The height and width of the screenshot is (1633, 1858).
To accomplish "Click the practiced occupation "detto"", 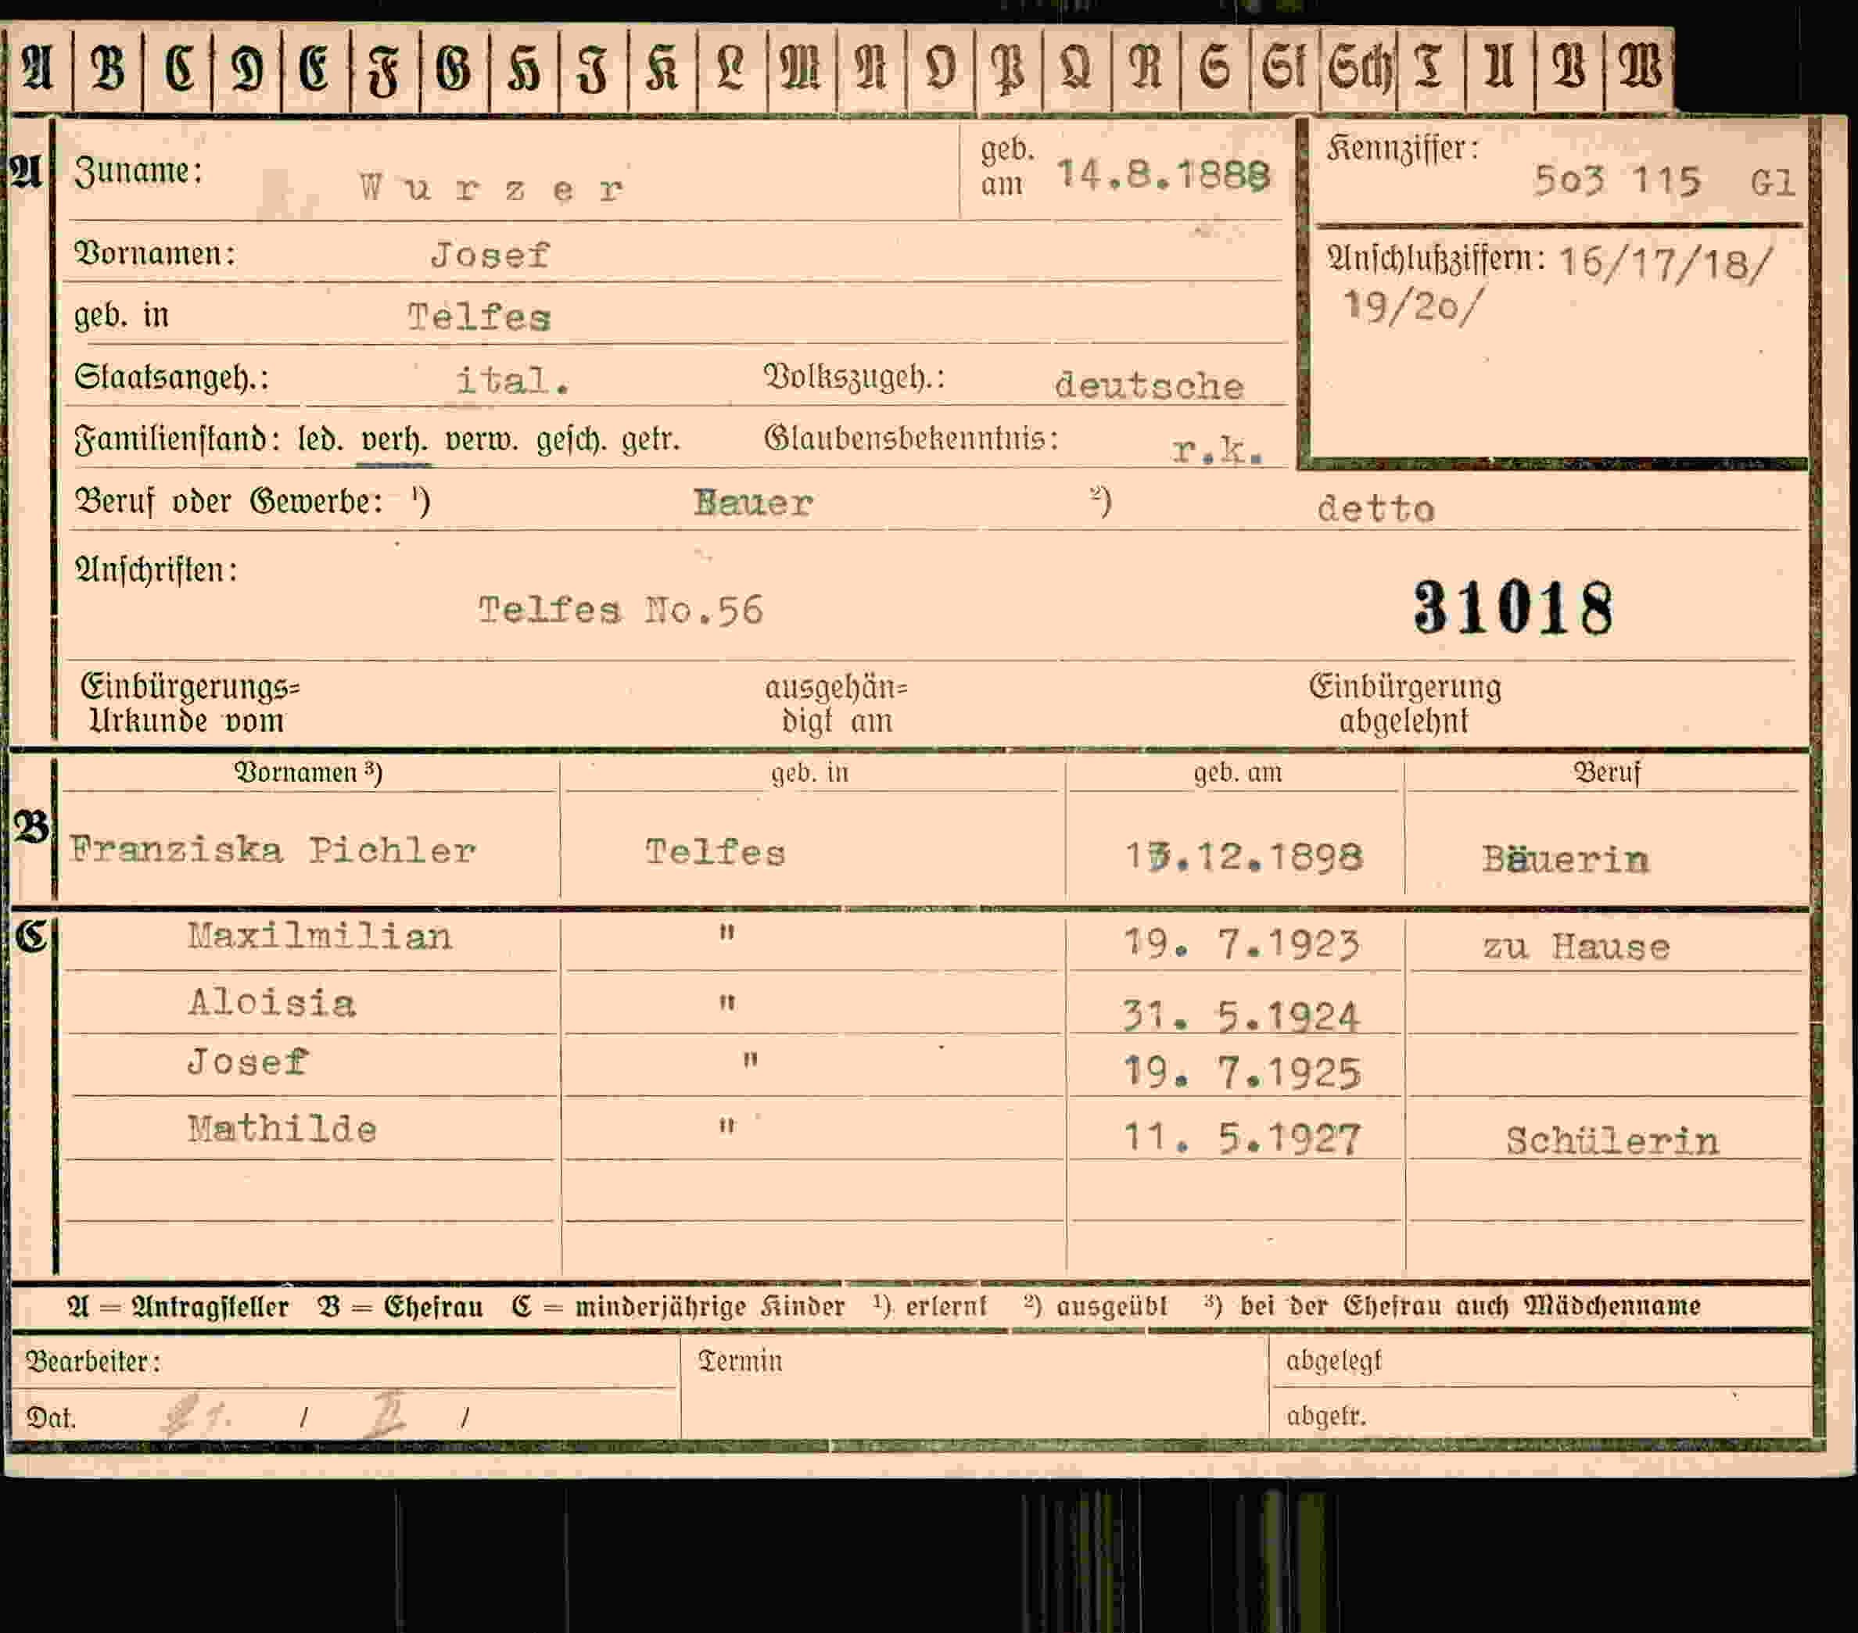I will click(1376, 509).
